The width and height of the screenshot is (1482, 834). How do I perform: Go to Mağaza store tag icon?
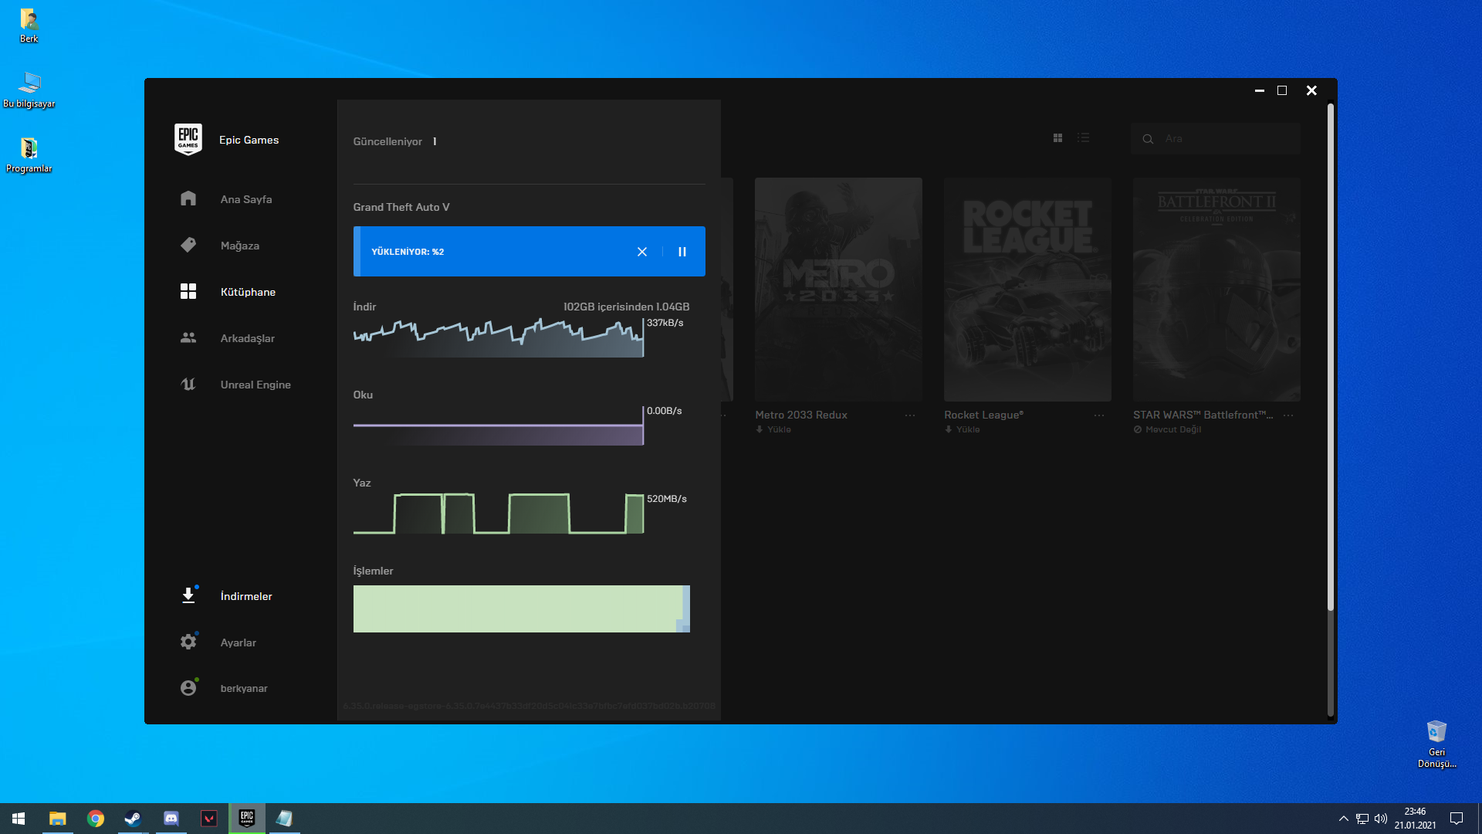pos(188,245)
